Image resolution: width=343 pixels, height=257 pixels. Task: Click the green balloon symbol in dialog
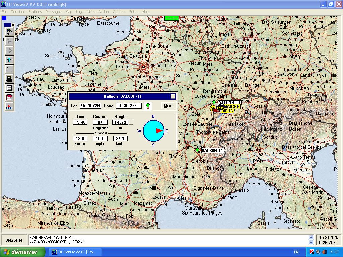pos(148,106)
